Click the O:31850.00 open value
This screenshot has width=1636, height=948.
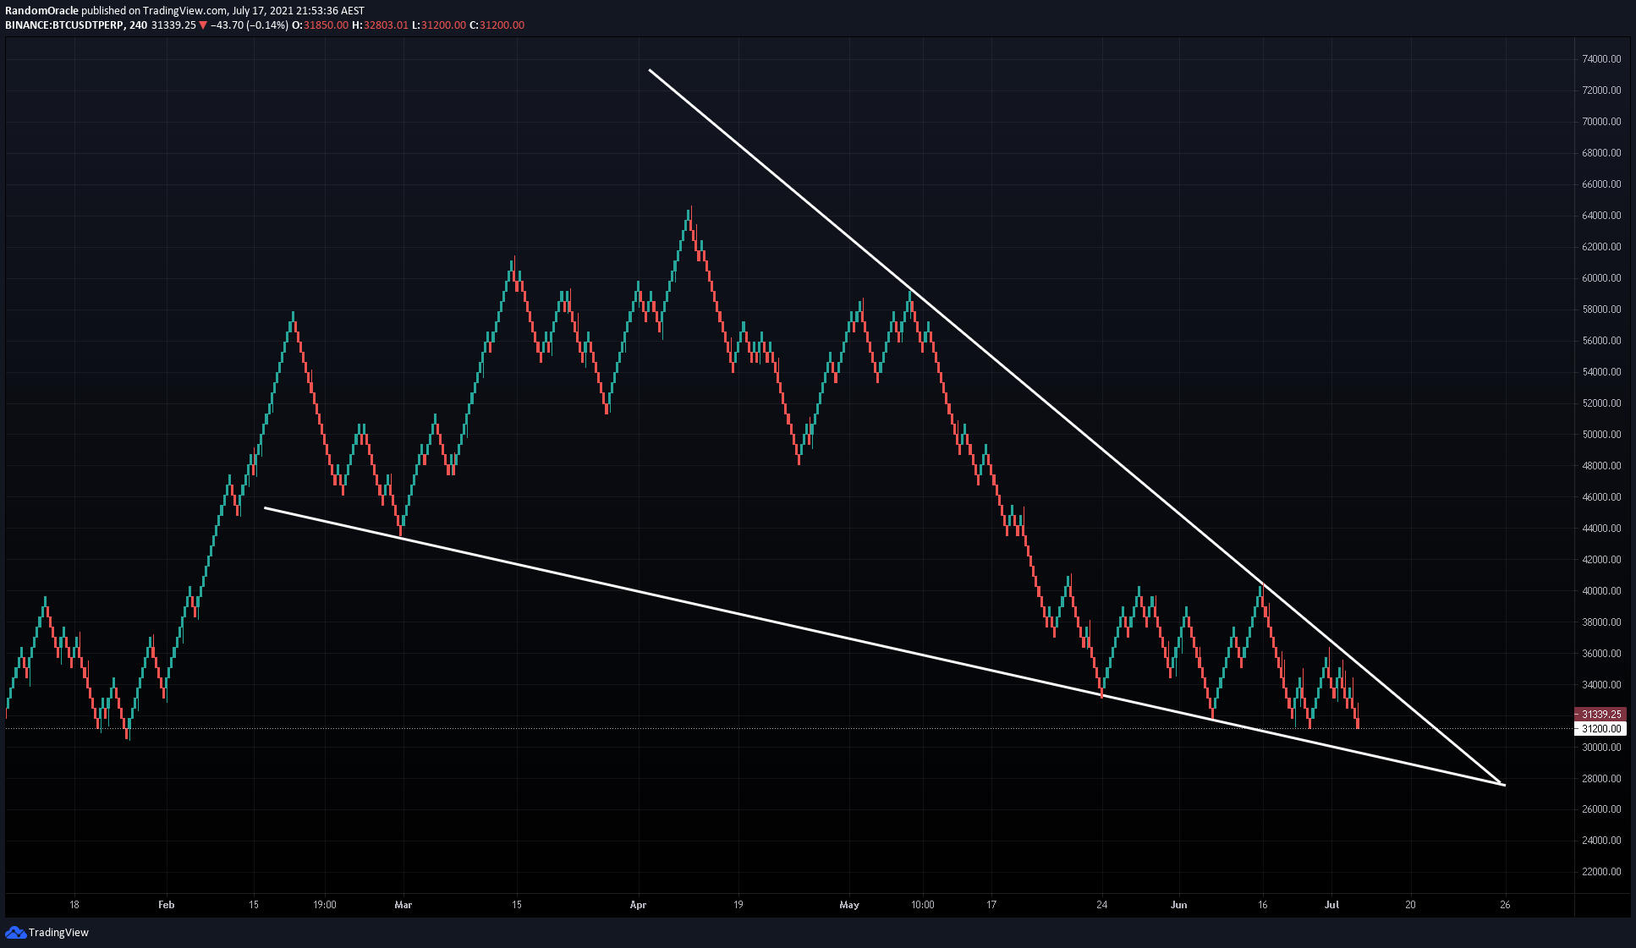(x=320, y=25)
